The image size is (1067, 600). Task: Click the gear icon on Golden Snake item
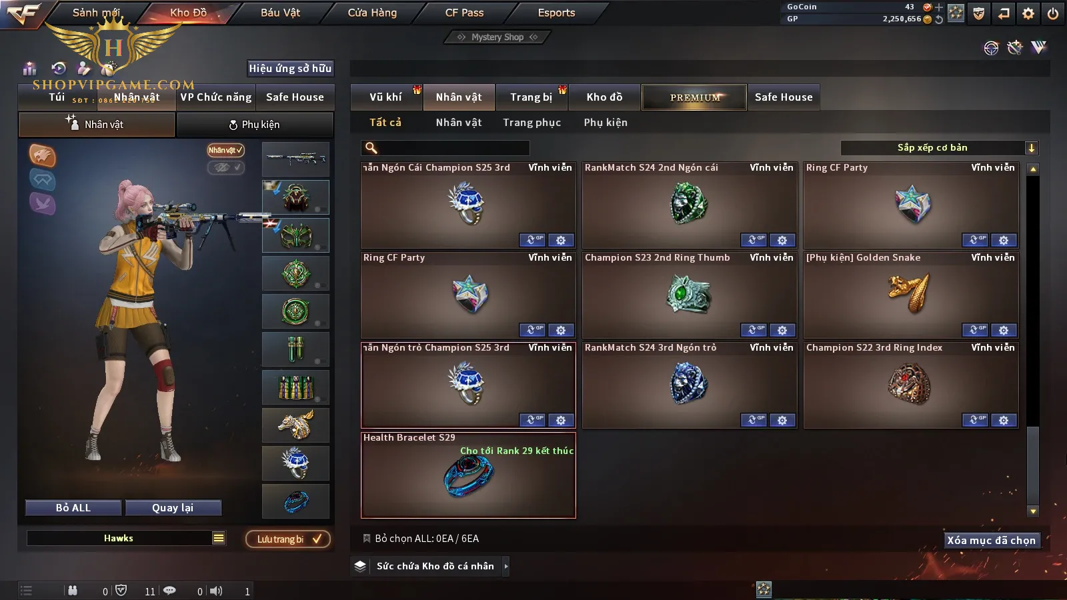tap(1004, 330)
